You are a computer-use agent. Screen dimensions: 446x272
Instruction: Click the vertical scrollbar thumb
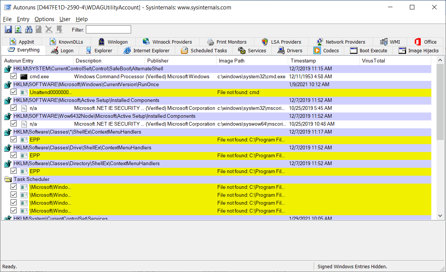coord(440,102)
